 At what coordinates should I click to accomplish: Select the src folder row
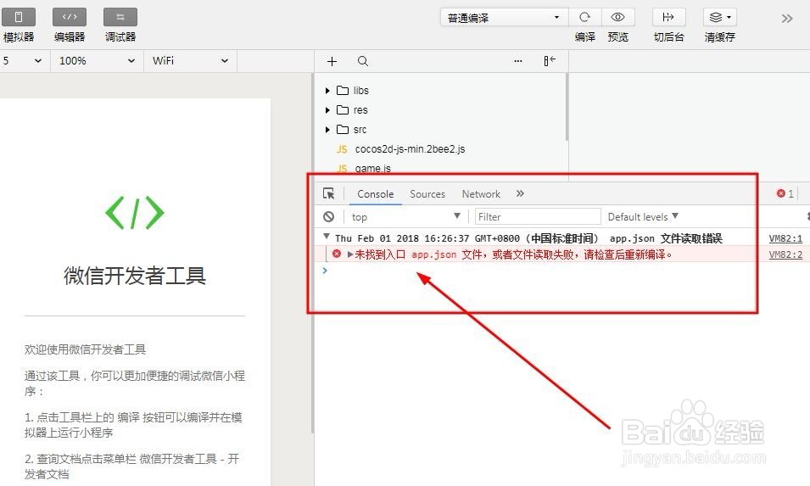[x=440, y=130]
